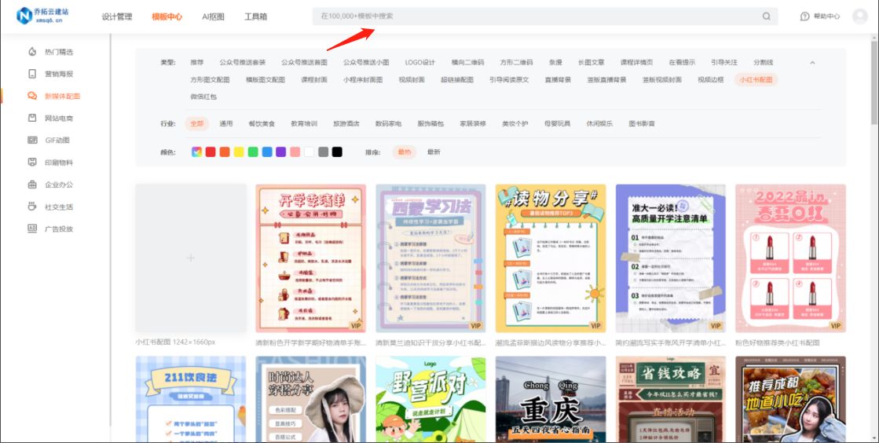This screenshot has width=879, height=443.
Task: Open AI抠图 in top navigation
Action: click(213, 16)
